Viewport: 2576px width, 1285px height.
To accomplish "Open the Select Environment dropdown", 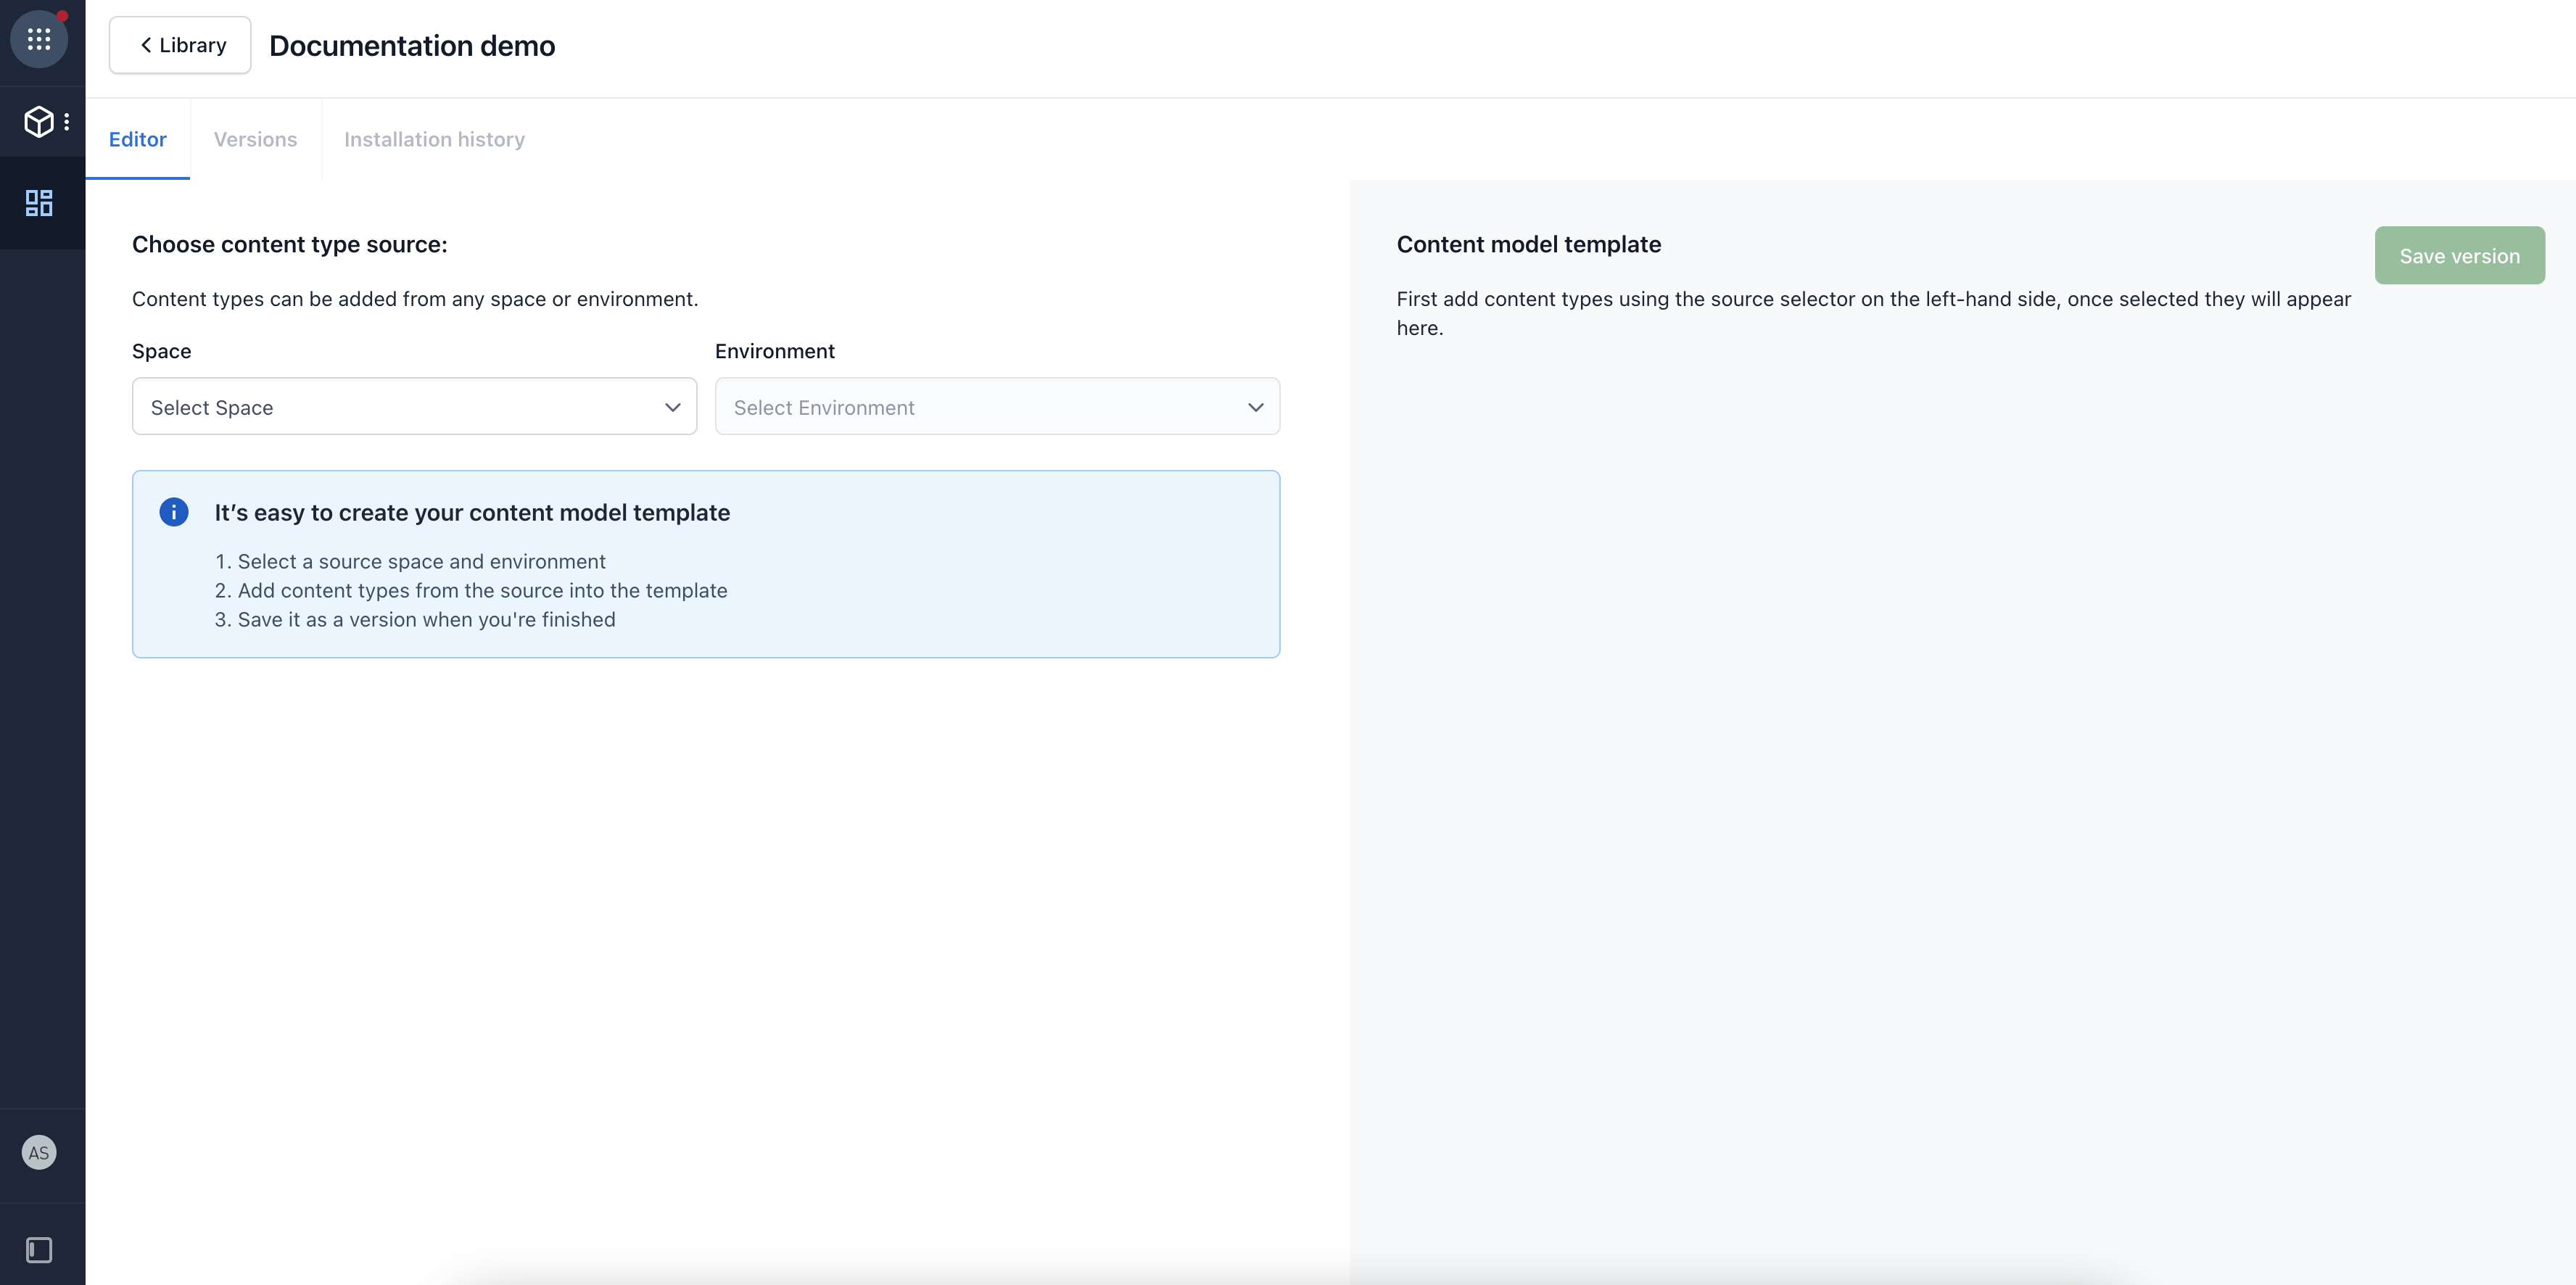I will click(x=997, y=406).
